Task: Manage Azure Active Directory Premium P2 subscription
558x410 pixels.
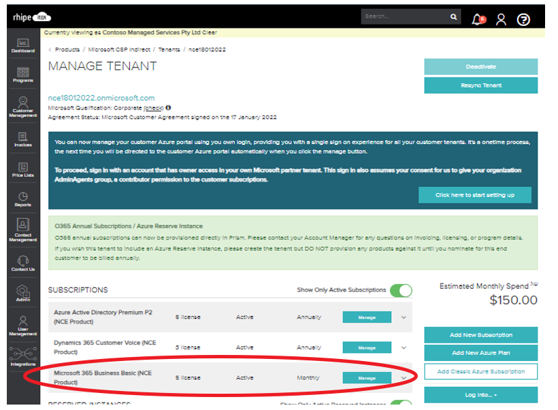Action: pos(367,318)
